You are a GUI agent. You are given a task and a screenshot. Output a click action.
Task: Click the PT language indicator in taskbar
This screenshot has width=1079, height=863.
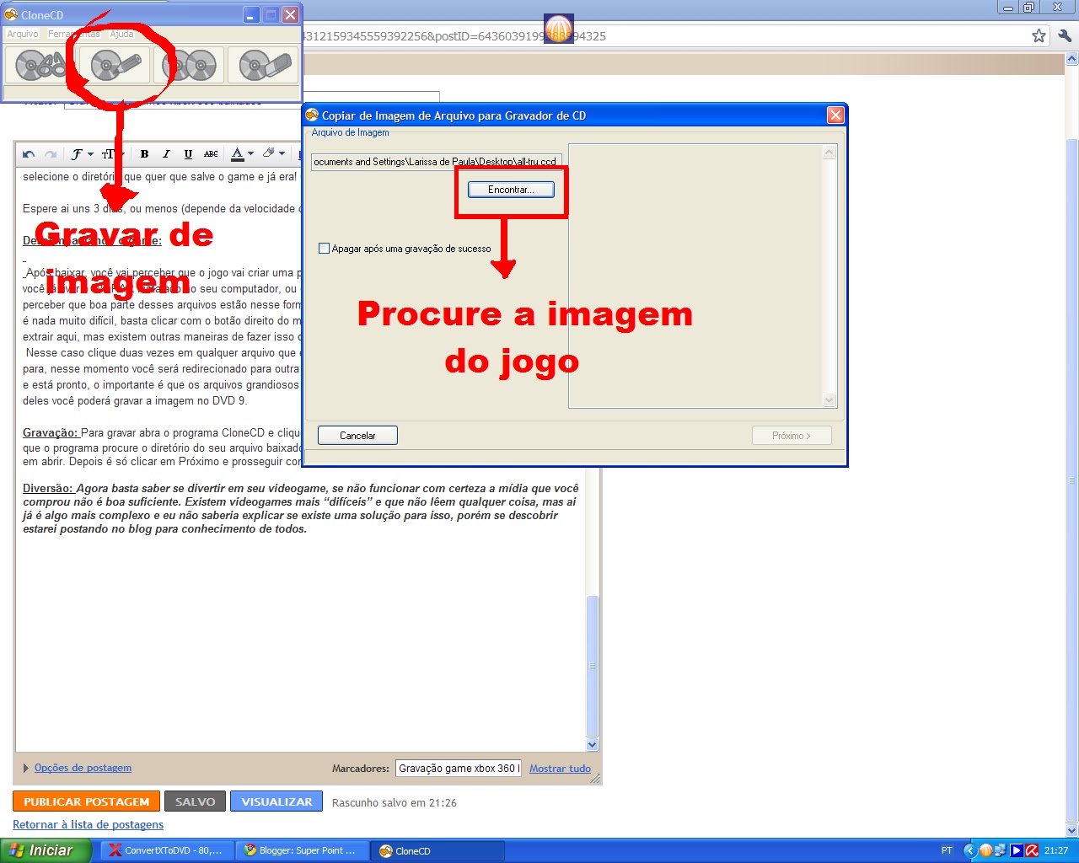pos(947,850)
